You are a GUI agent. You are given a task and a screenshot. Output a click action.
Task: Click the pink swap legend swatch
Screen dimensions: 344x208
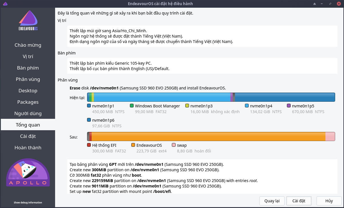(174, 145)
